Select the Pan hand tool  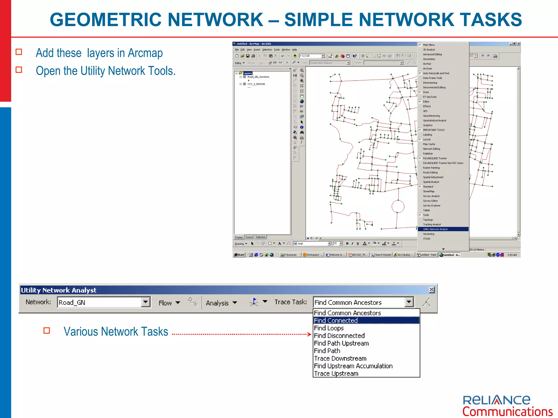[x=302, y=96]
